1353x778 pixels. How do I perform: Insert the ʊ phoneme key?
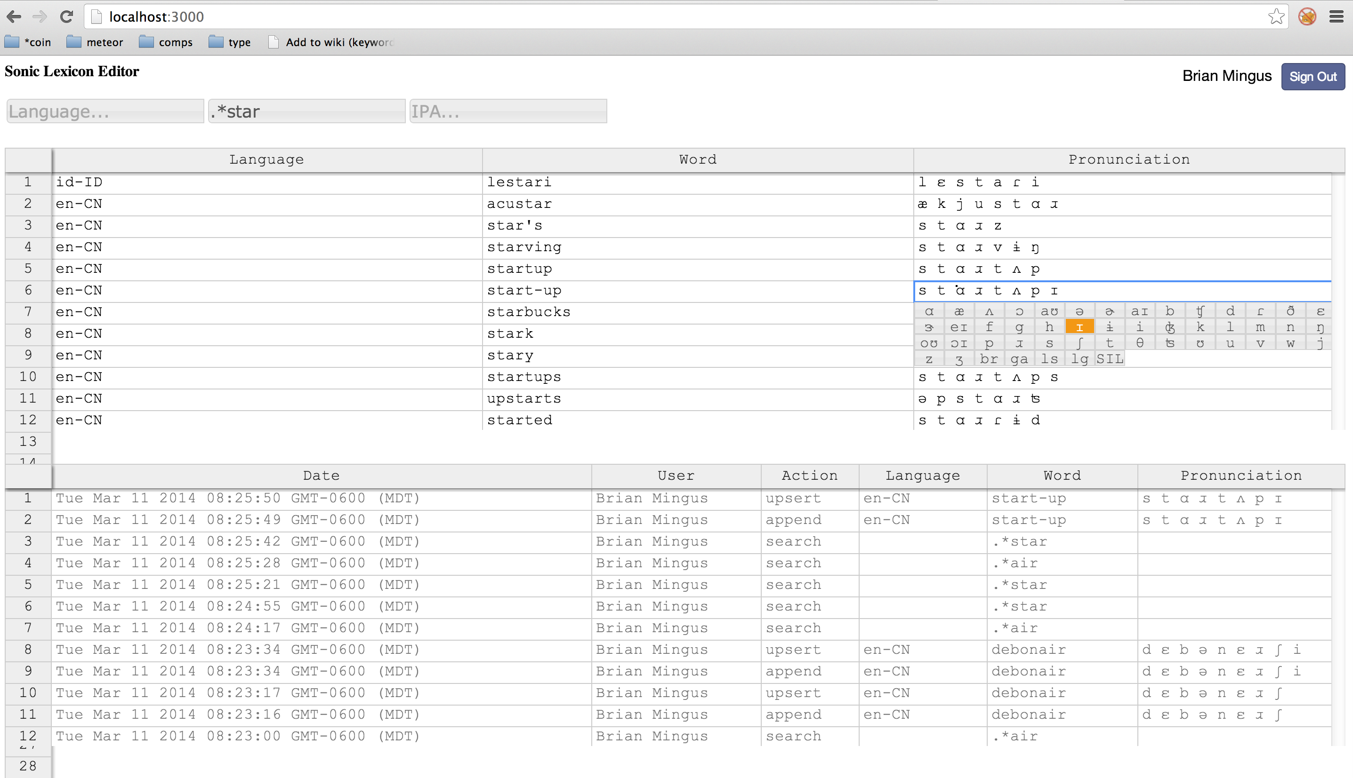1200,343
